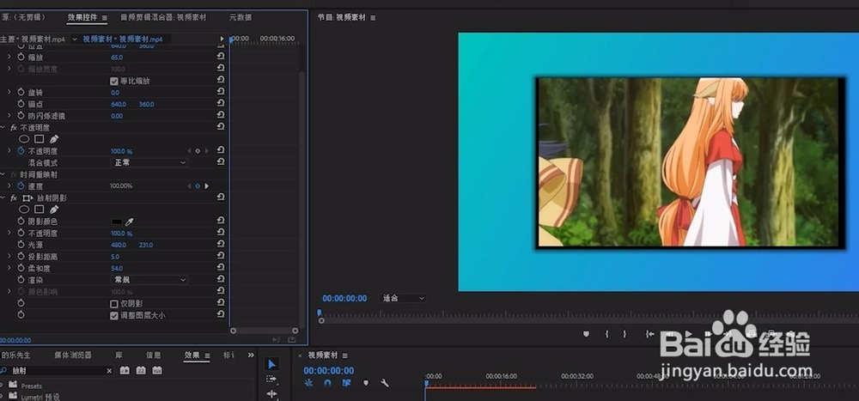Toggle stopwatch animation for 锚点
859x401 pixels.
tap(21, 104)
